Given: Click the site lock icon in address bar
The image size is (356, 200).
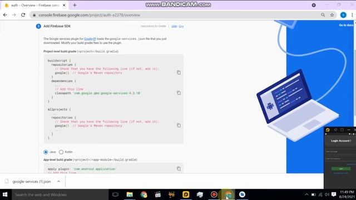Looking at the screenshot, I should [34, 15].
